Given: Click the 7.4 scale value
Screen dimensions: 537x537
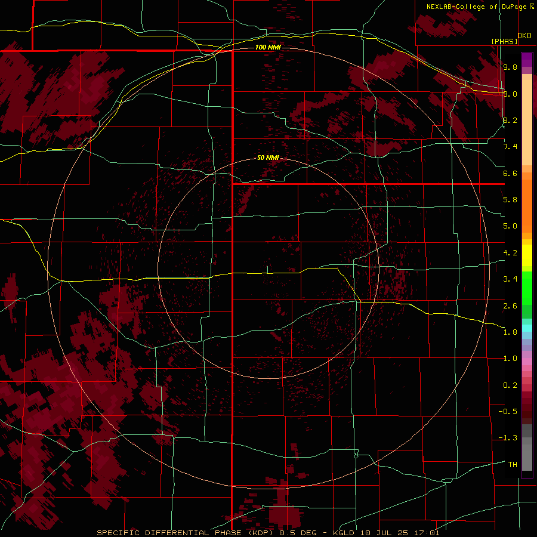Looking at the screenshot, I should point(510,147).
